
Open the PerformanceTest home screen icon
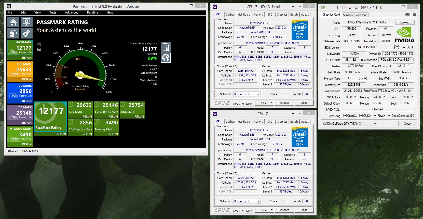tap(13, 22)
